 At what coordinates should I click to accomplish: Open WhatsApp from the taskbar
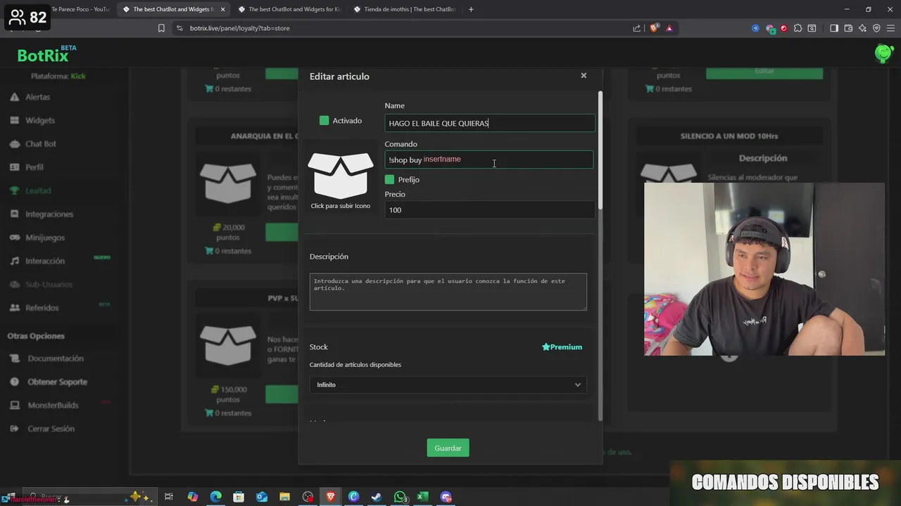(x=400, y=497)
